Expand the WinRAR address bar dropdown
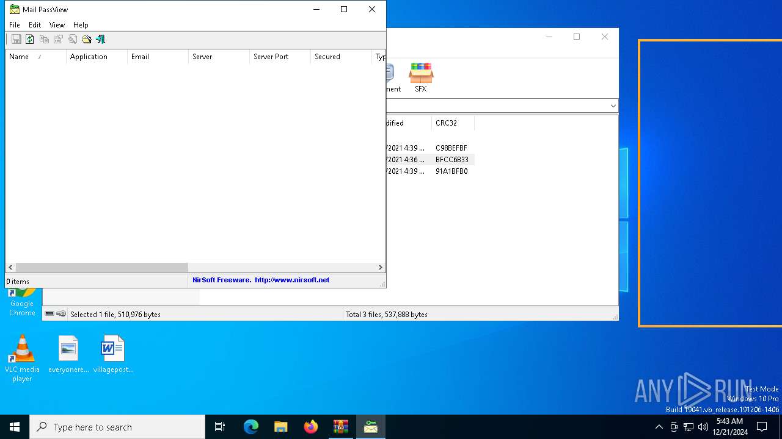Image resolution: width=782 pixels, height=439 pixels. (x=613, y=106)
